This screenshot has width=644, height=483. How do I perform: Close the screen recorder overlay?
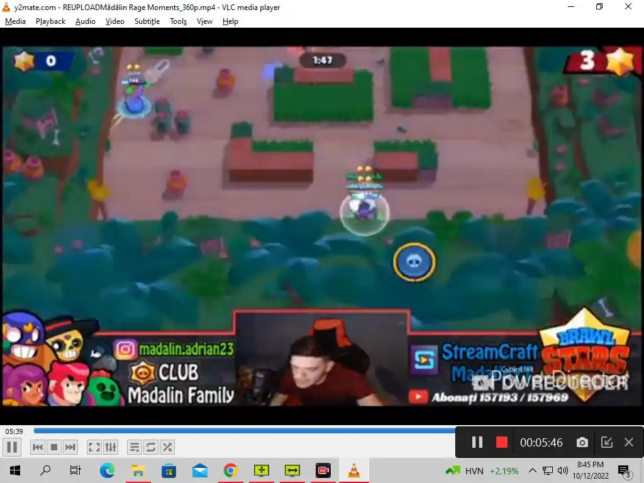(x=629, y=442)
